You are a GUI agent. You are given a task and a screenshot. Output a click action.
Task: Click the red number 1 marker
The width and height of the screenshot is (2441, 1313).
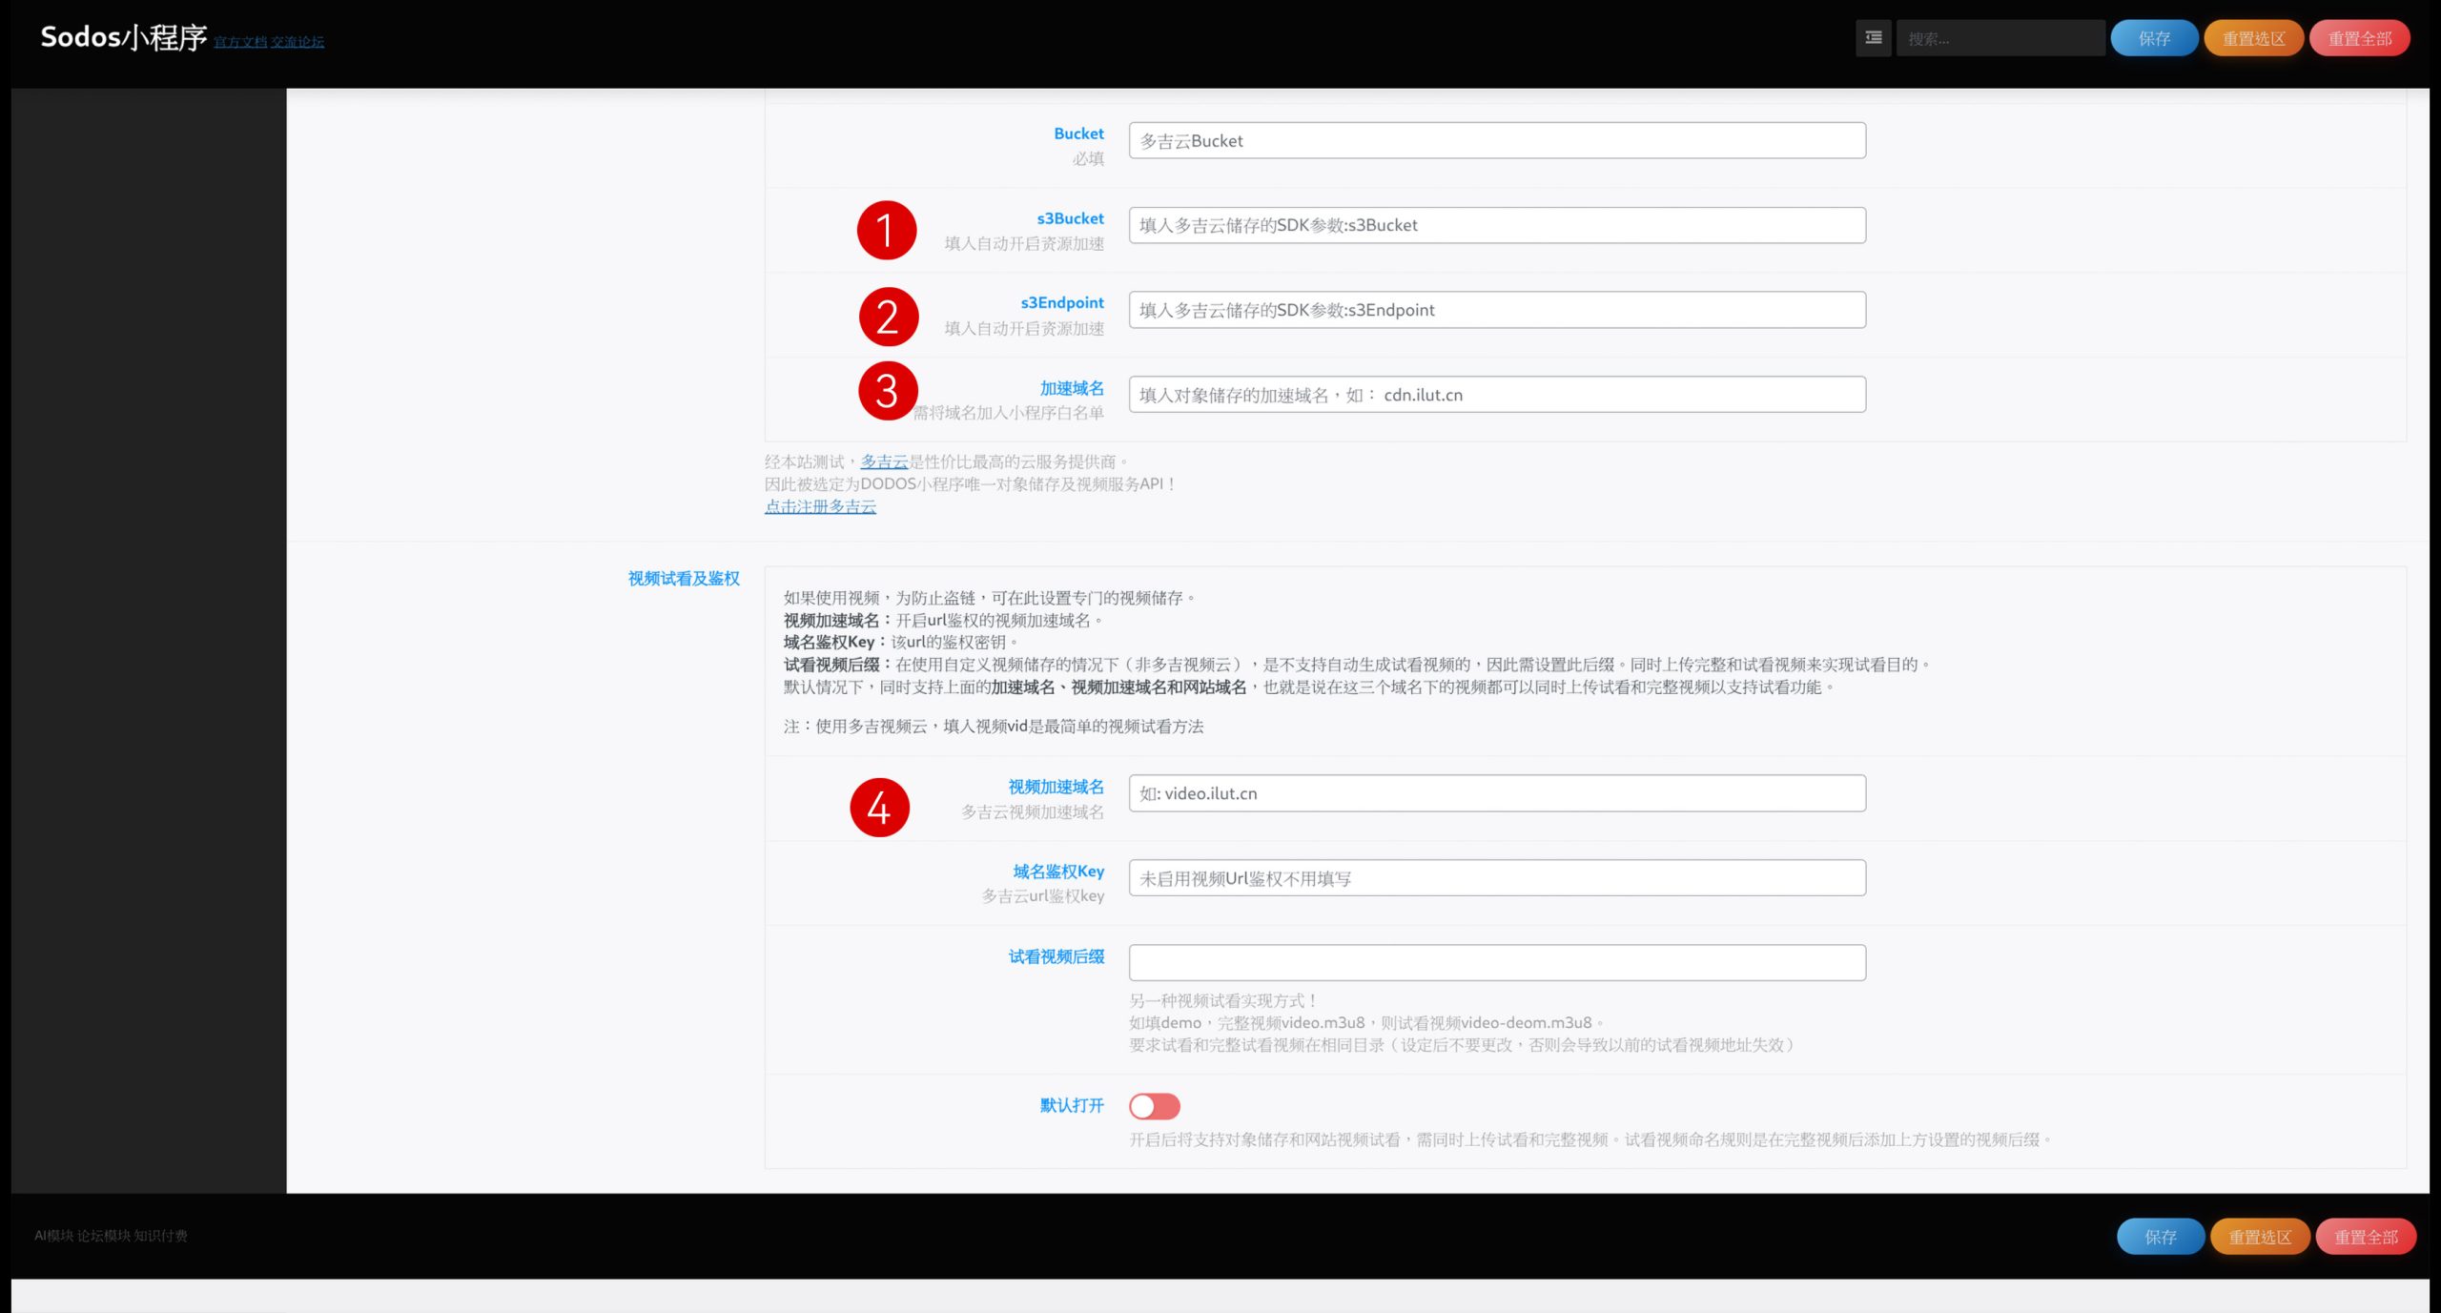886,231
